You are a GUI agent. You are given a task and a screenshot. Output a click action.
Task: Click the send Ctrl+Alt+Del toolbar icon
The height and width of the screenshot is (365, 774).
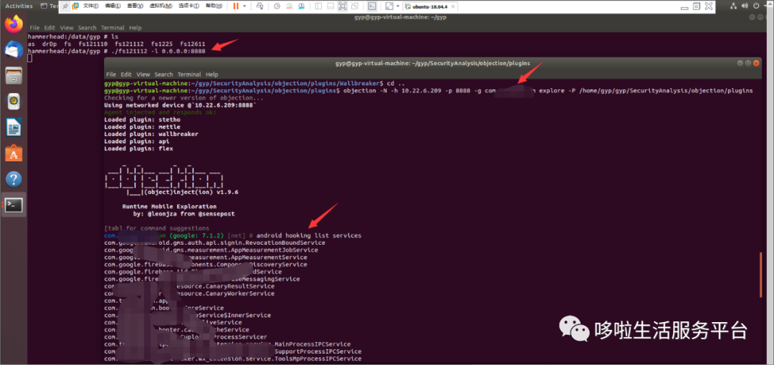[x=260, y=6]
